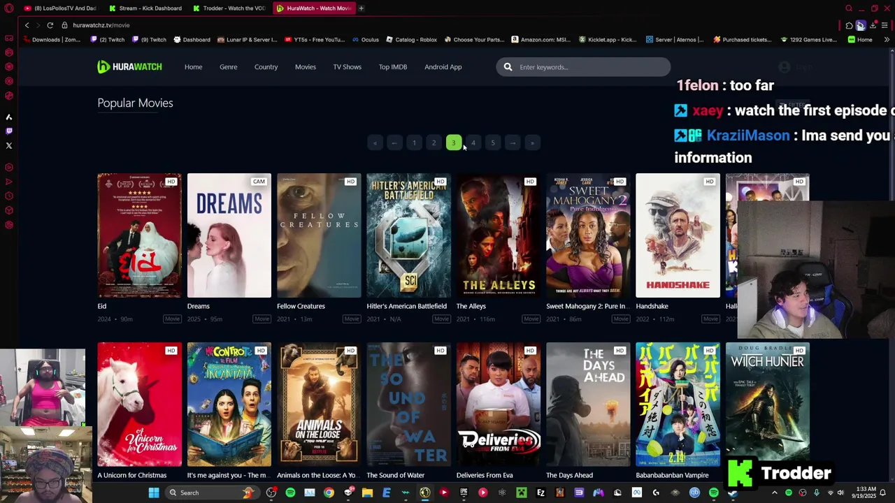Click The Sound of Water title link
The image size is (895, 503).
396,475
